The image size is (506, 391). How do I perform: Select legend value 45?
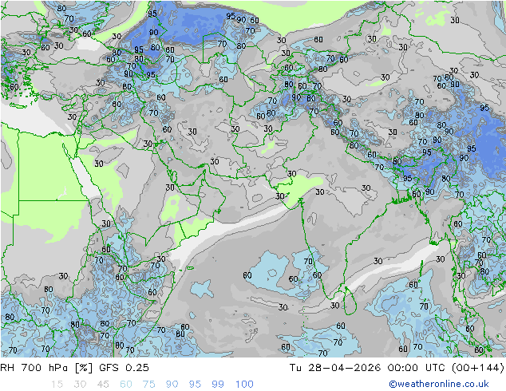click(x=103, y=384)
